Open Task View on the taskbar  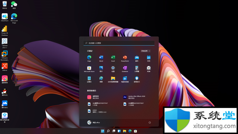coord(113,131)
